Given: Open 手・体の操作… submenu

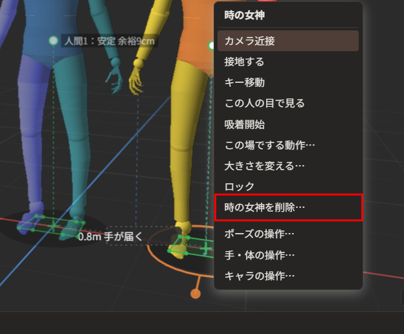Looking at the screenshot, I should click(x=288, y=255).
